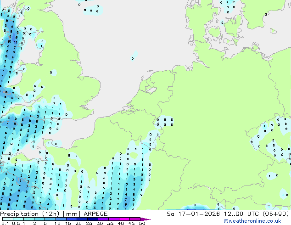Click the '[mm]' unit label
This screenshot has height=225, width=291.
[72, 214]
